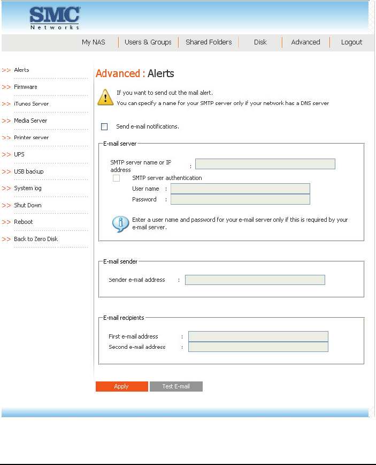Click the arrows icon beside Reboot
This screenshot has height=465, width=376.
pyautogui.click(x=6, y=222)
